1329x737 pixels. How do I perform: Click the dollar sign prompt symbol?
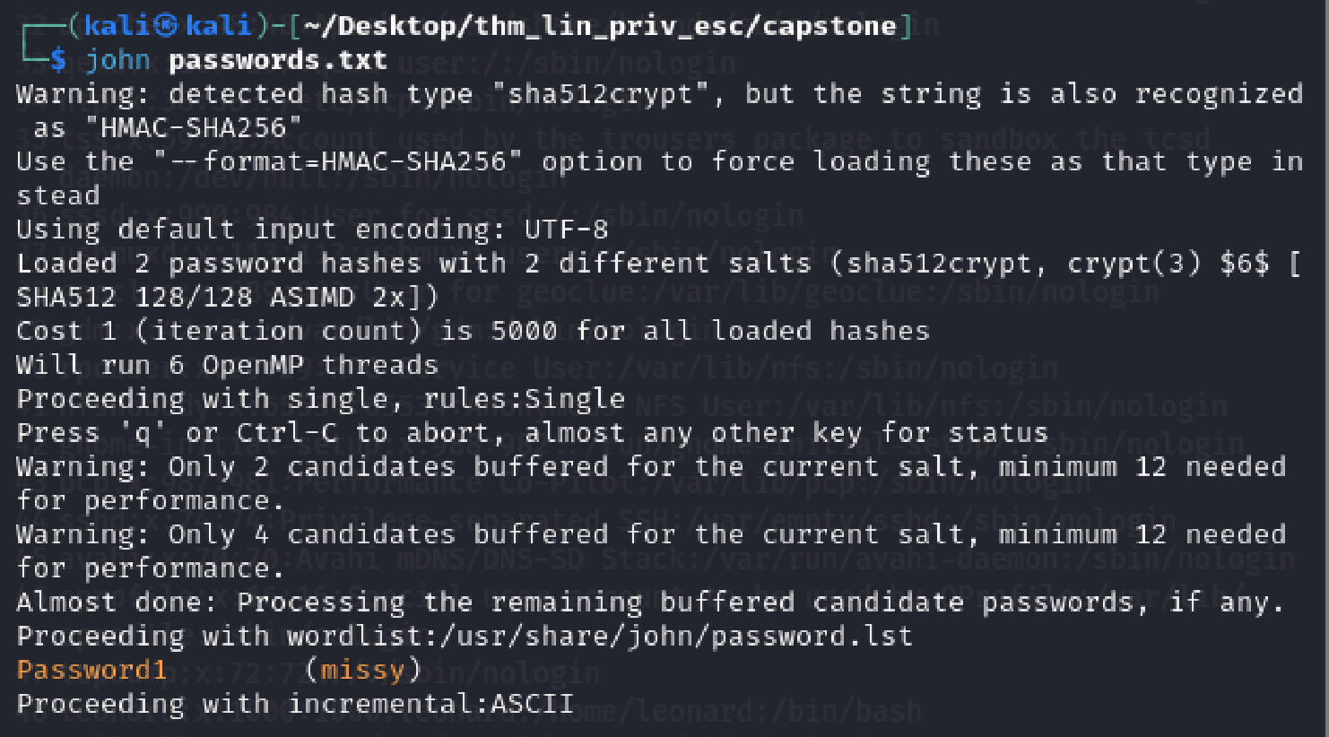(58, 60)
